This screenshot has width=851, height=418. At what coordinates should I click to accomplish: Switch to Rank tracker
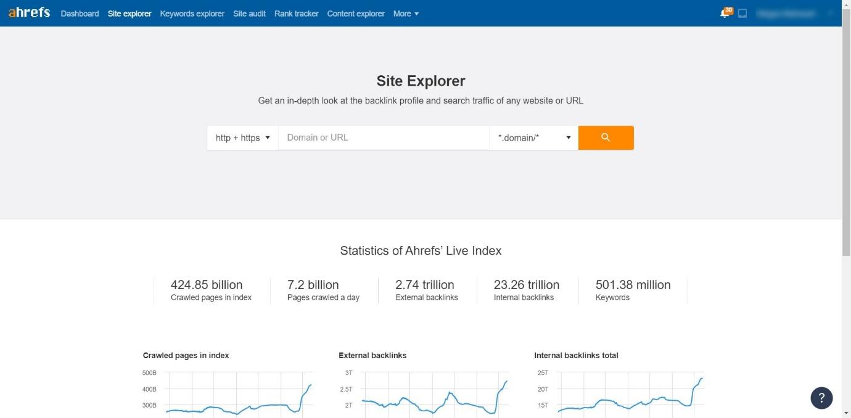[x=296, y=14]
